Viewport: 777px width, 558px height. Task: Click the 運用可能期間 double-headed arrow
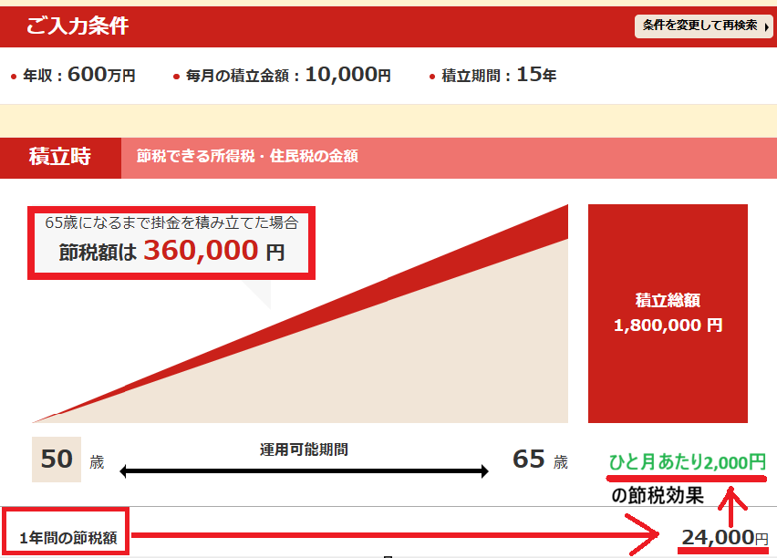point(304,471)
